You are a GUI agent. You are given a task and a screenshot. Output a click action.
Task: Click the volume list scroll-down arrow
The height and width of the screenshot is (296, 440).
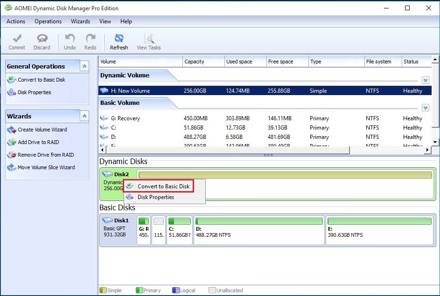435,142
